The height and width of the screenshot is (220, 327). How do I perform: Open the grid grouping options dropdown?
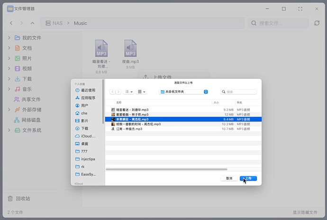click(141, 92)
